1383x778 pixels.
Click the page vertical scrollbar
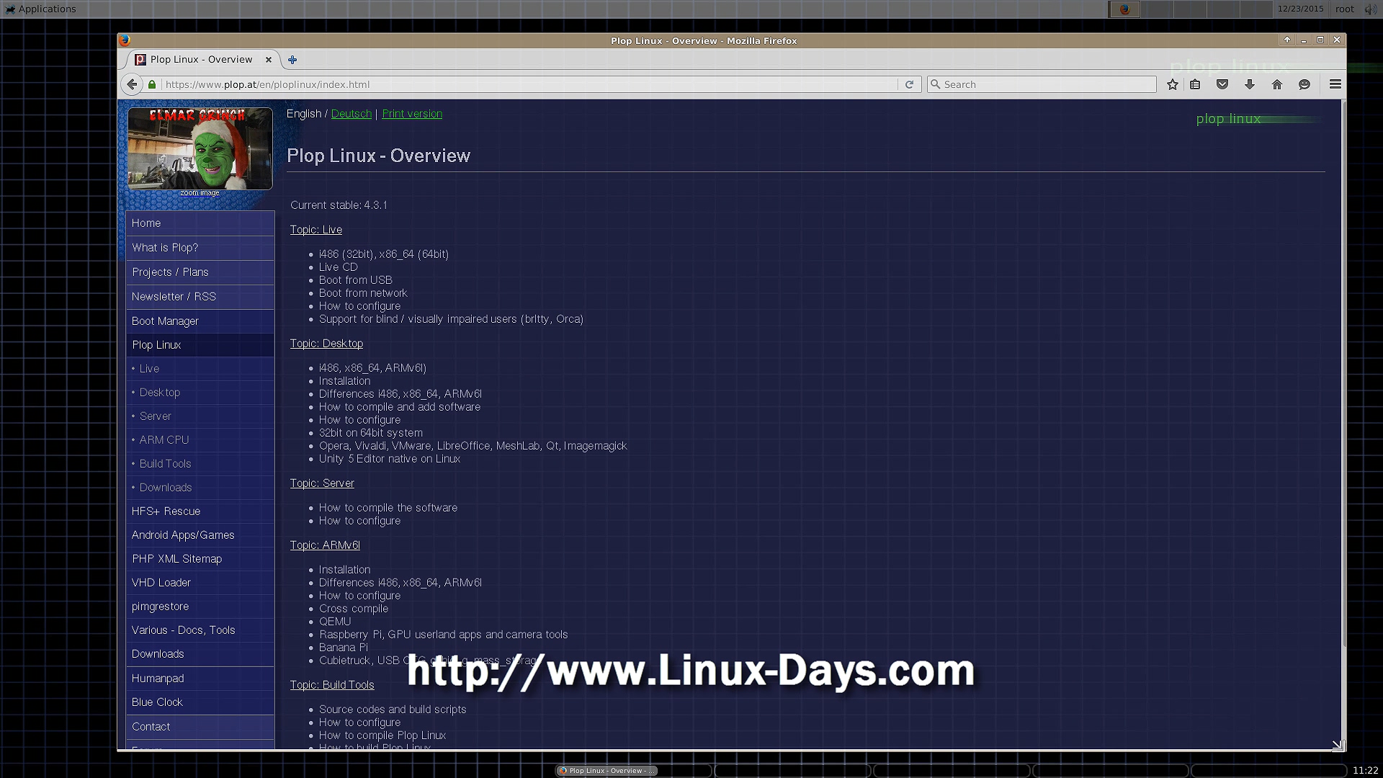coord(1343,375)
